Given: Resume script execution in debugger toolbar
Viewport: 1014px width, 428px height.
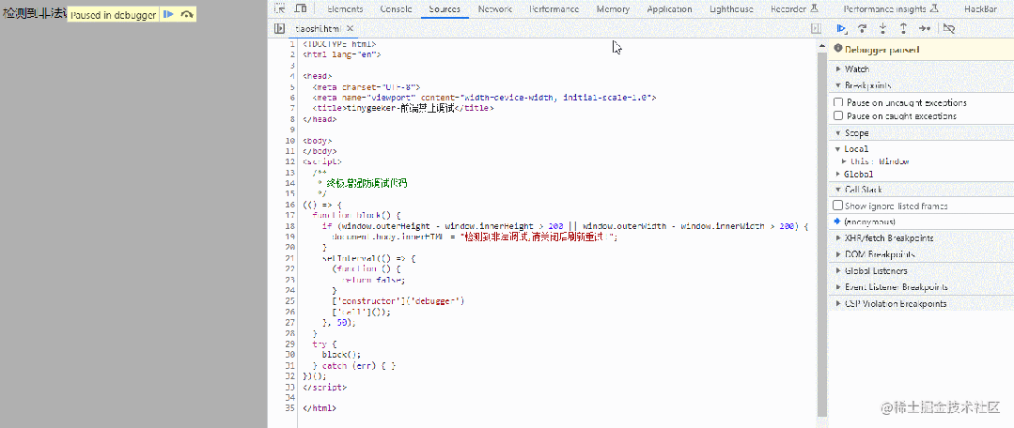Looking at the screenshot, I should pos(841,28).
